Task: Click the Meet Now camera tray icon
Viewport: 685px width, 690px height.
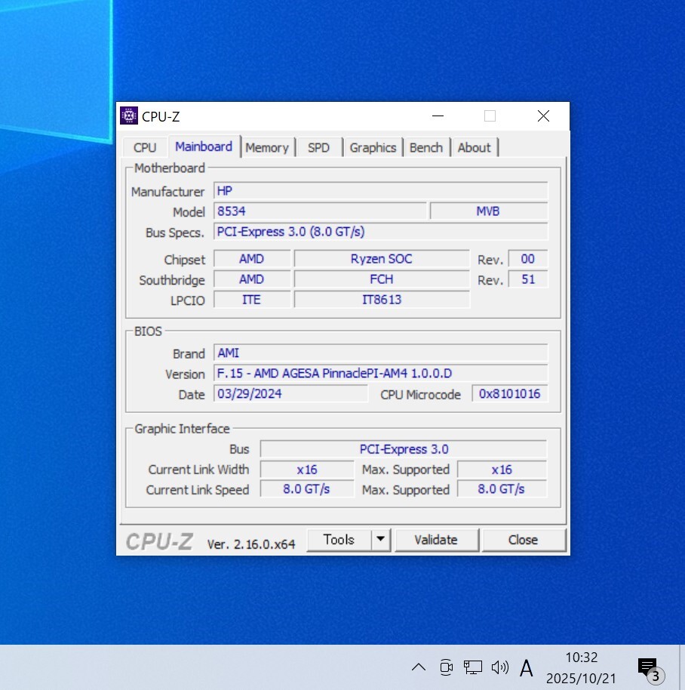Action: [446, 667]
